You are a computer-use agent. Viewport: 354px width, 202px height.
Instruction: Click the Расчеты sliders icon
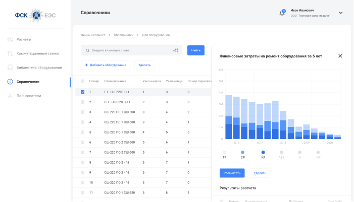10,39
